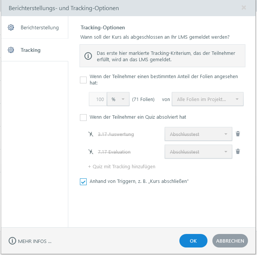This screenshot has width=257, height=255.
Task: Click the info icon beside MEHR INFOS
Action: pyautogui.click(x=12, y=241)
